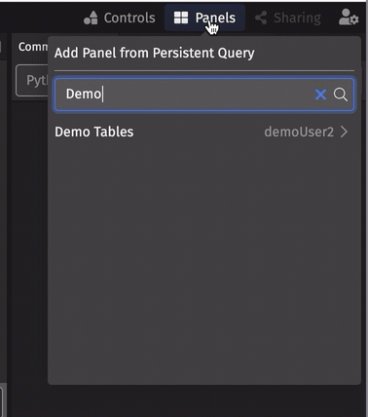Viewport: 368px width, 417px height.
Task: Click the Panels grid icon
Action: [x=181, y=18]
